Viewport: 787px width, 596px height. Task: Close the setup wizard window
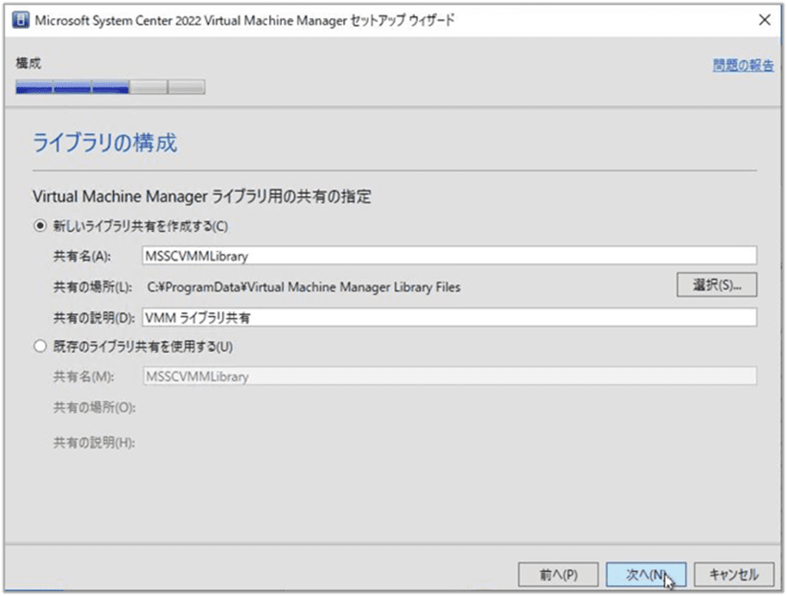tap(765, 20)
